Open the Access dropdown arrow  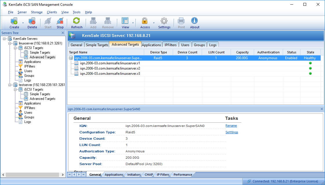[x=154, y=23]
